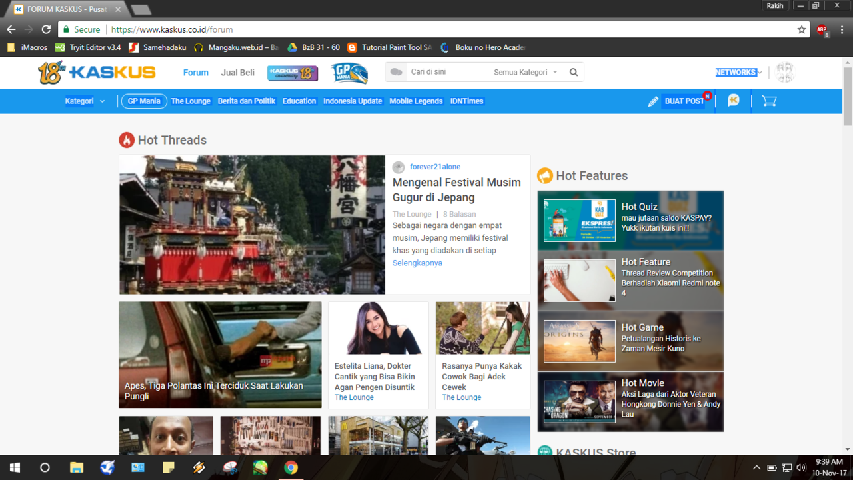Open the Hot Feature Xiaomi competition card
853x480 pixels.
(x=630, y=281)
